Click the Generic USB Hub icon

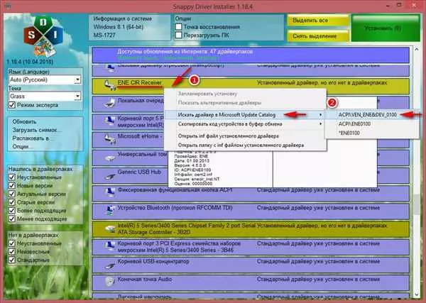point(110,176)
